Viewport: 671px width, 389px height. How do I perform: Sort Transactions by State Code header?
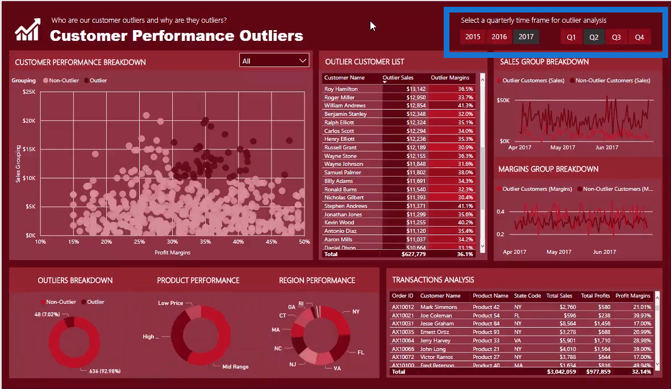coord(527,296)
